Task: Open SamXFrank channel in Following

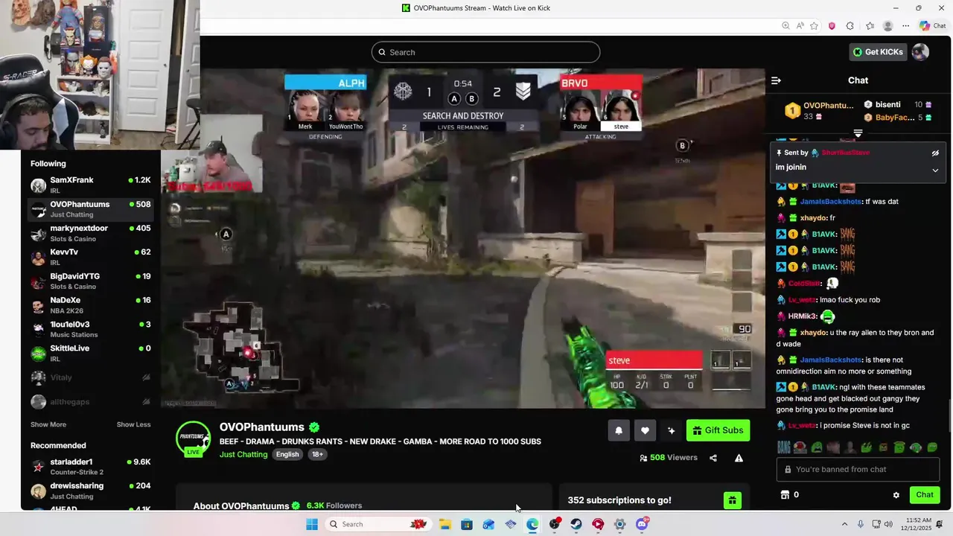Action: point(90,185)
